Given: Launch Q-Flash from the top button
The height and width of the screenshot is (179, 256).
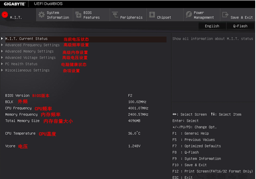Looking at the screenshot, I should (x=240, y=26).
